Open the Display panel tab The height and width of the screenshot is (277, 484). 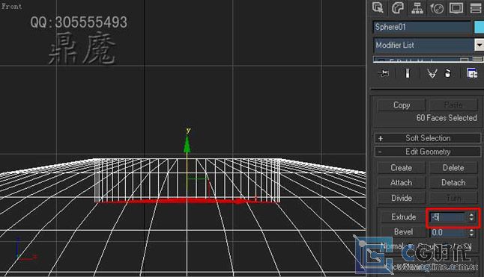pyautogui.click(x=456, y=8)
